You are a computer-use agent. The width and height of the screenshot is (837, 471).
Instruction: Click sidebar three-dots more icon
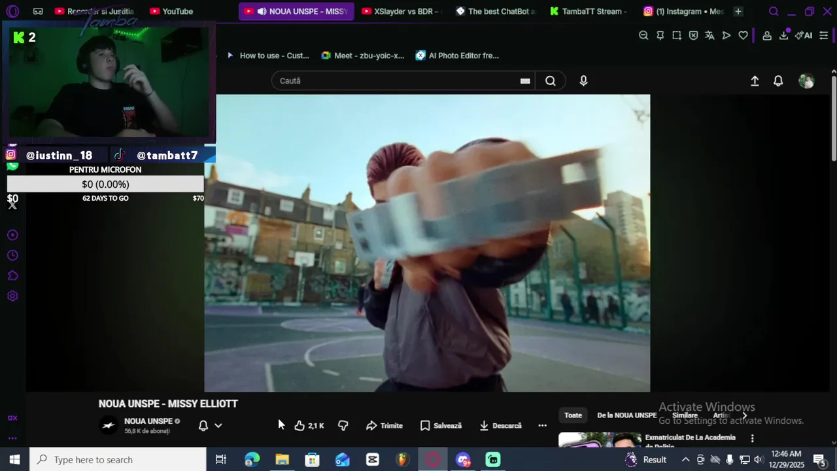tap(12, 438)
